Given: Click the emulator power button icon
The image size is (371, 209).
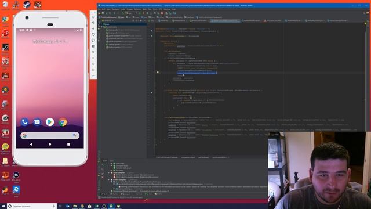Looking at the screenshot, I should (93, 17).
